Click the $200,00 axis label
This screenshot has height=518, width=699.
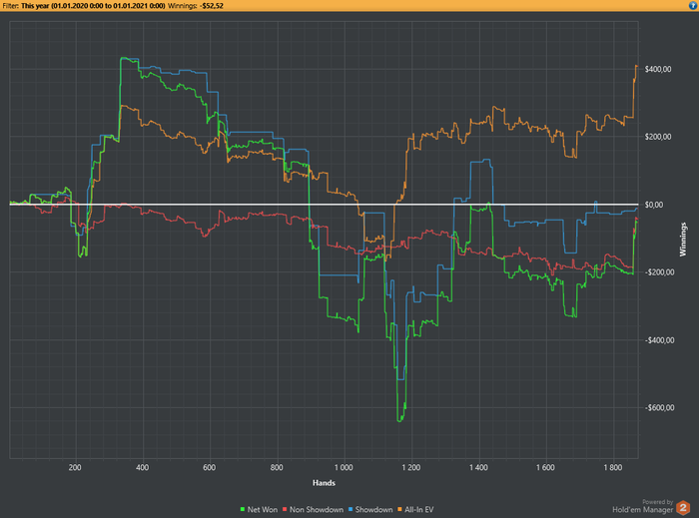(x=658, y=137)
